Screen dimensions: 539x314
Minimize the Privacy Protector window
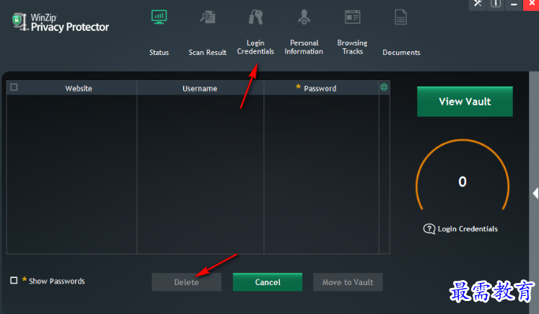(x=514, y=4)
